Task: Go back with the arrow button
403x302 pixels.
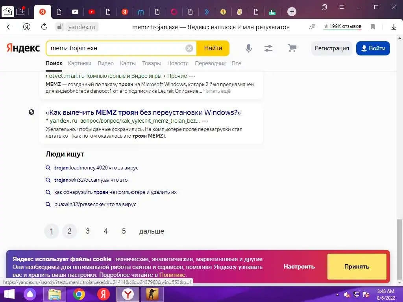Action: (9, 27)
